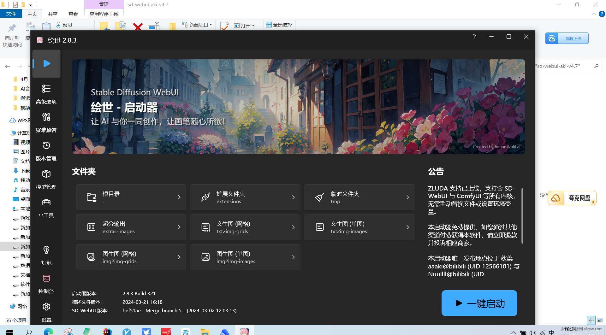
Task: Select the 主页 tab in Explorer ribbon
Action: (x=32, y=14)
